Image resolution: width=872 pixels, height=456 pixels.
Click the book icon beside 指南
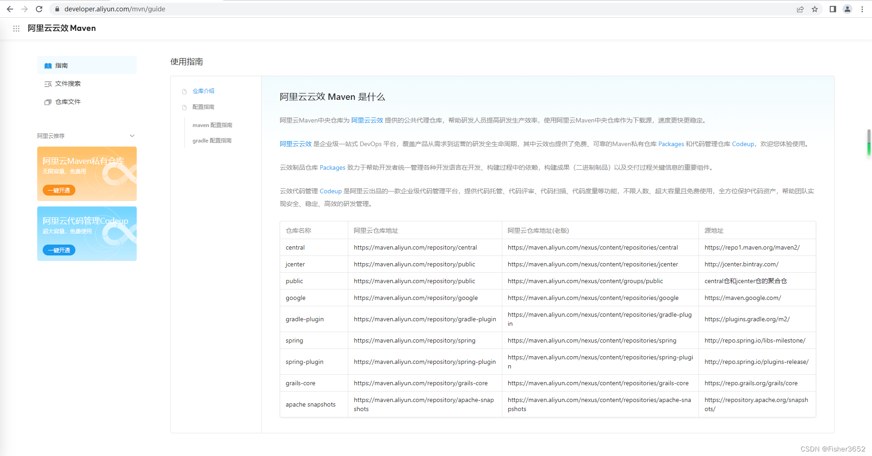click(x=48, y=66)
